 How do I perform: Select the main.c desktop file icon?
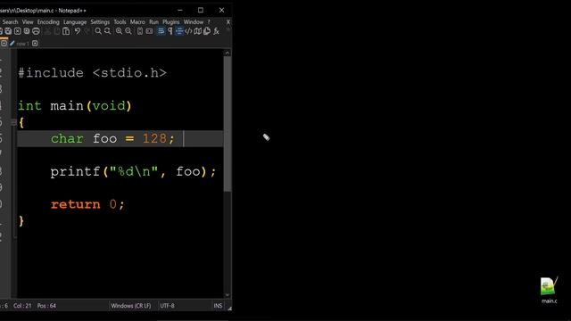click(x=549, y=290)
